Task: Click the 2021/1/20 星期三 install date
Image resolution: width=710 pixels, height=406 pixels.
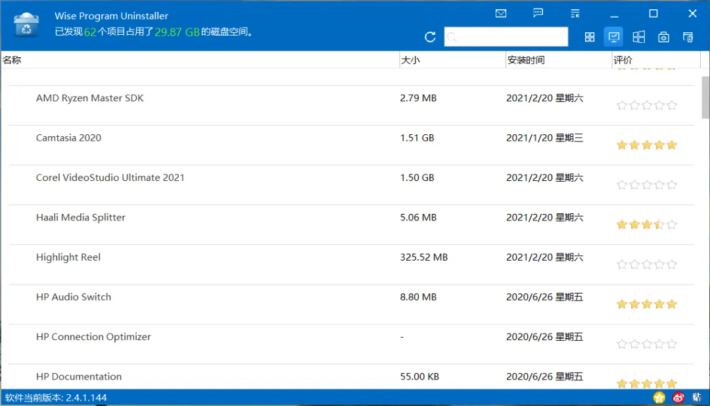Action: coord(545,138)
